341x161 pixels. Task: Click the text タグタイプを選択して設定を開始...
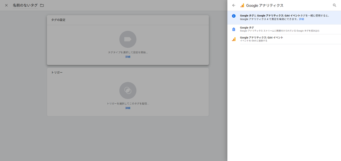(128, 53)
